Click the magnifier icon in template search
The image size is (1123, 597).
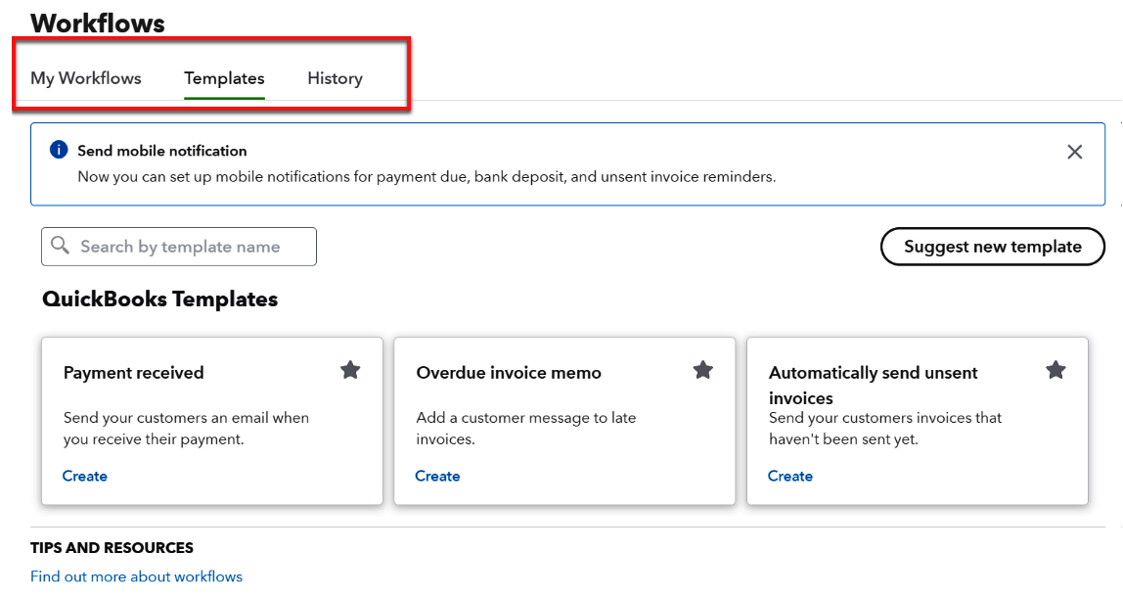coord(61,246)
